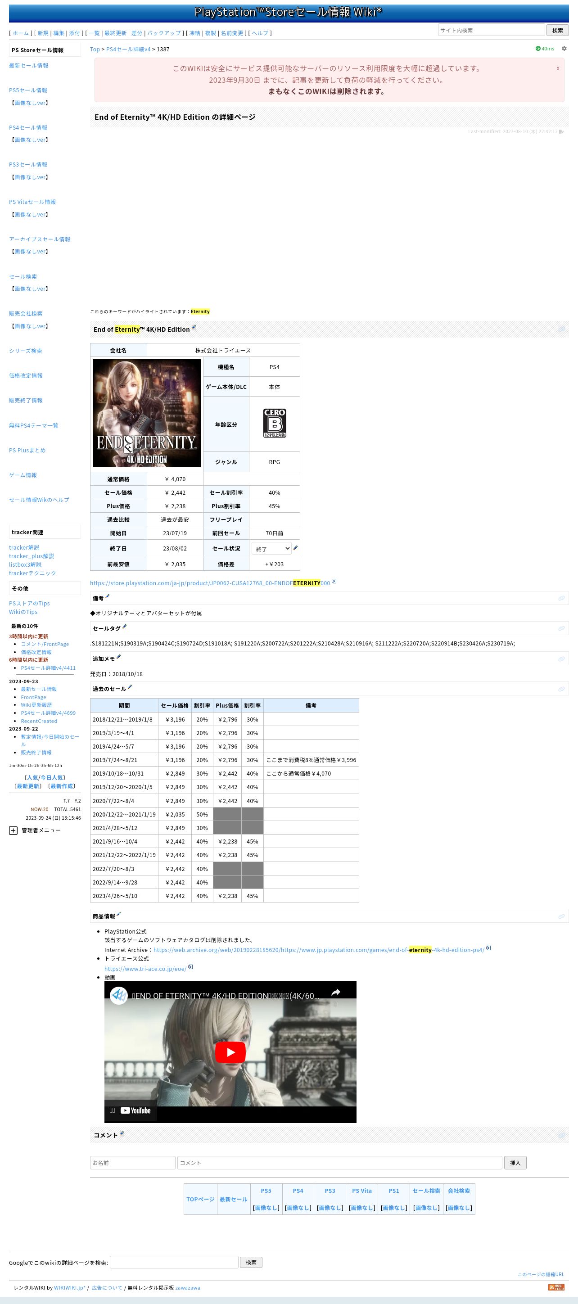Click edit pencil next to 備考 heading
The width and height of the screenshot is (578, 1304).
click(107, 596)
